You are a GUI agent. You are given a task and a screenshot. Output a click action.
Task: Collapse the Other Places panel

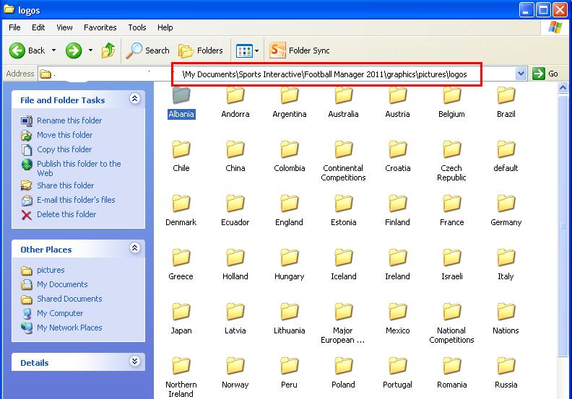pyautogui.click(x=134, y=248)
